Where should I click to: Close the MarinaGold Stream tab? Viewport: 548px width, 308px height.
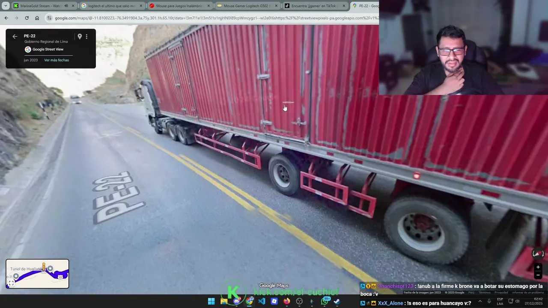click(73, 6)
